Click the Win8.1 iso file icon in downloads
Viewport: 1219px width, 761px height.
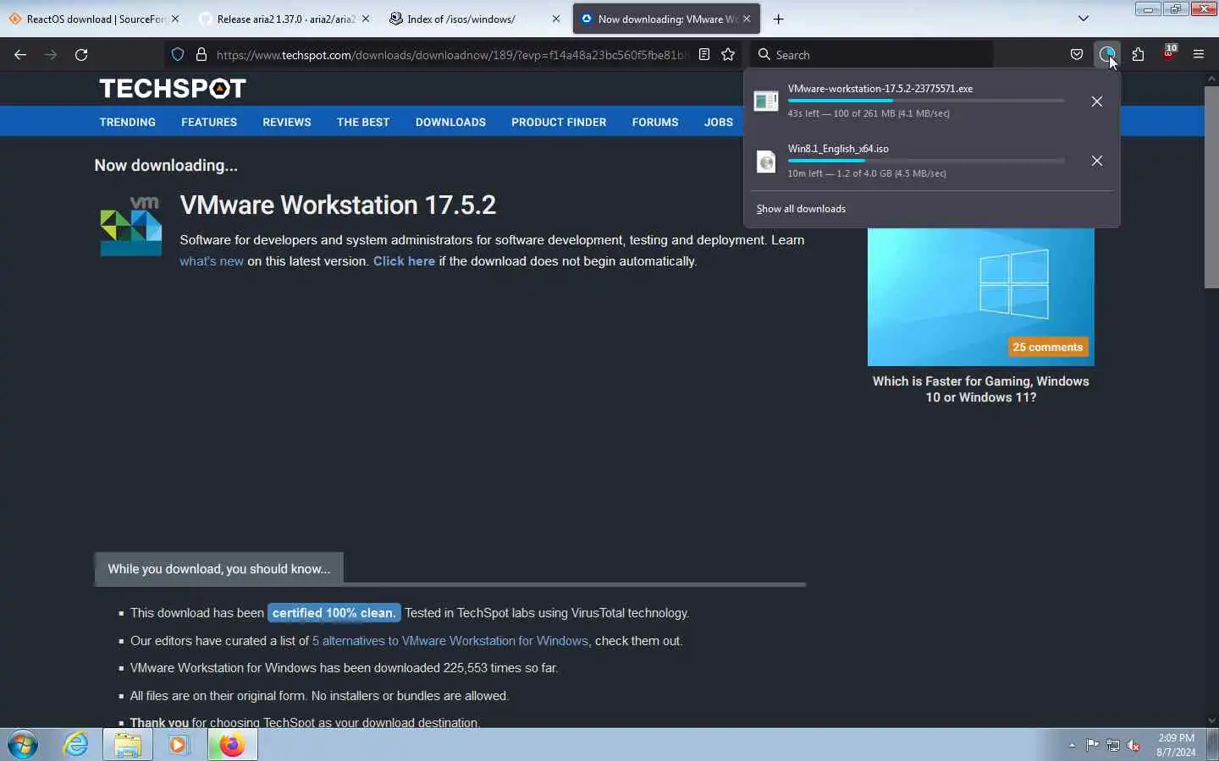point(766,161)
